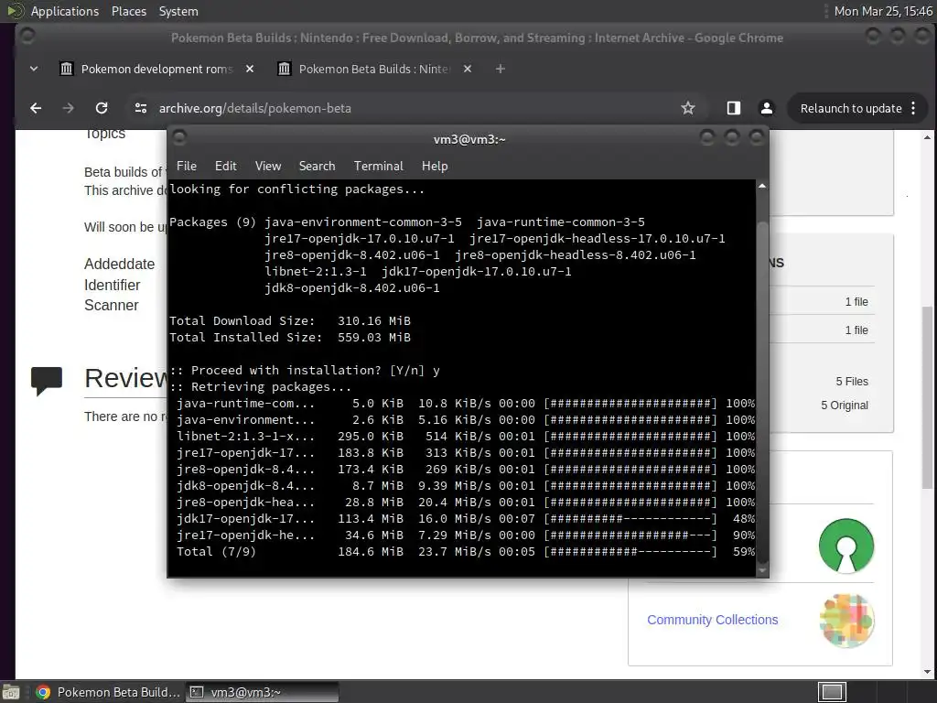View site information icon in address bar
Viewport: 937px width, 703px height.
(141, 108)
